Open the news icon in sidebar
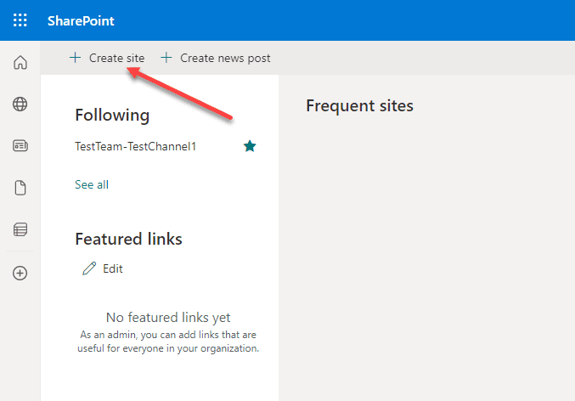Viewport: 575px width, 401px height. tap(20, 145)
